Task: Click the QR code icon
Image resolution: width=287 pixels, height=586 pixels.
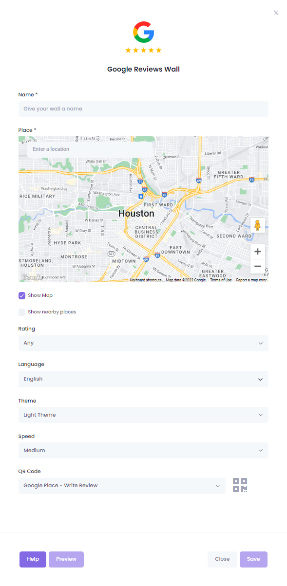Action: coord(240,485)
